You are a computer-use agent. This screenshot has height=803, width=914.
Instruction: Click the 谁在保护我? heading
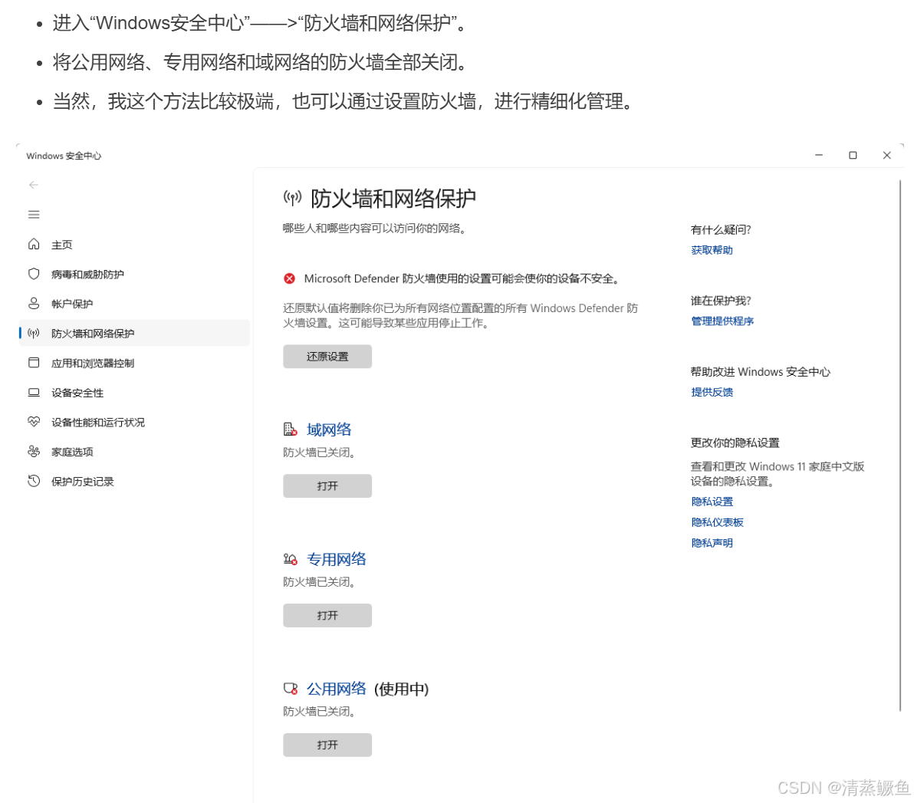721,301
